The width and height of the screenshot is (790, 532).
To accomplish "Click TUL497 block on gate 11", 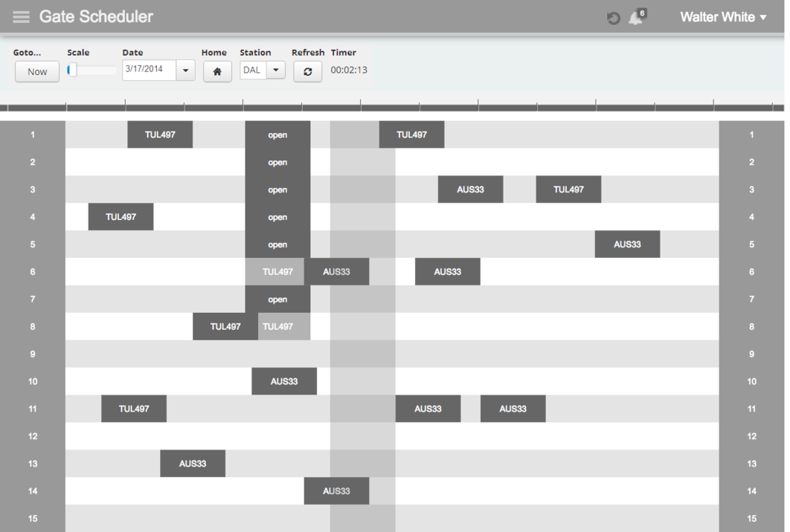I will pyautogui.click(x=134, y=408).
